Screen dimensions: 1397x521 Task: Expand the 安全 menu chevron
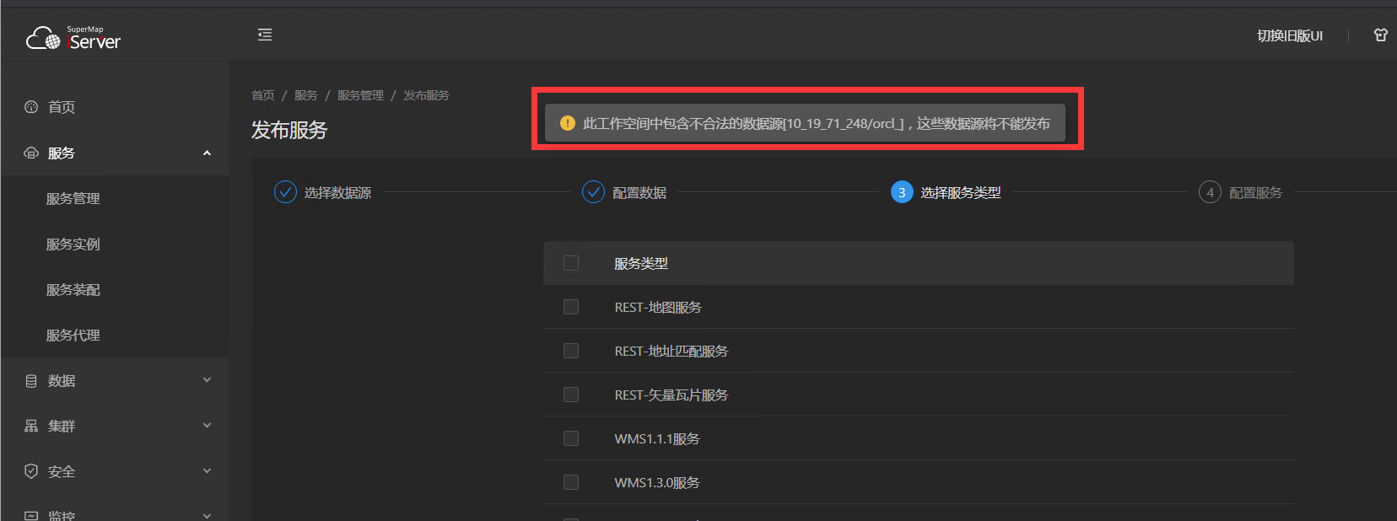207,471
